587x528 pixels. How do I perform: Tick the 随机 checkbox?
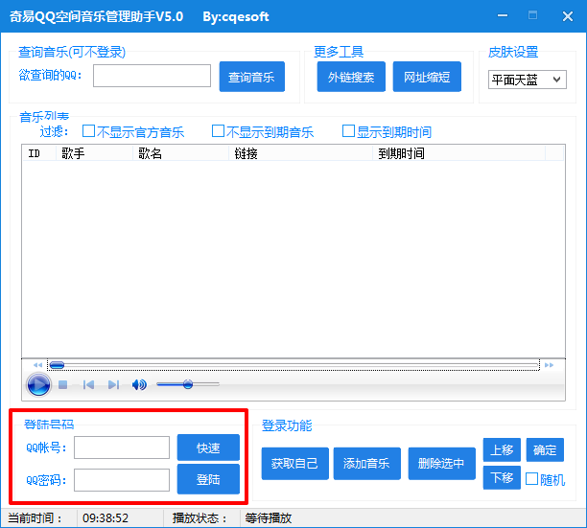coord(531,479)
